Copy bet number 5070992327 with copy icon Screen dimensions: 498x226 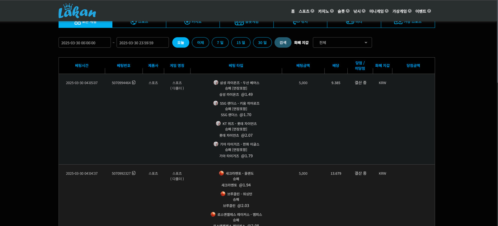(134, 173)
